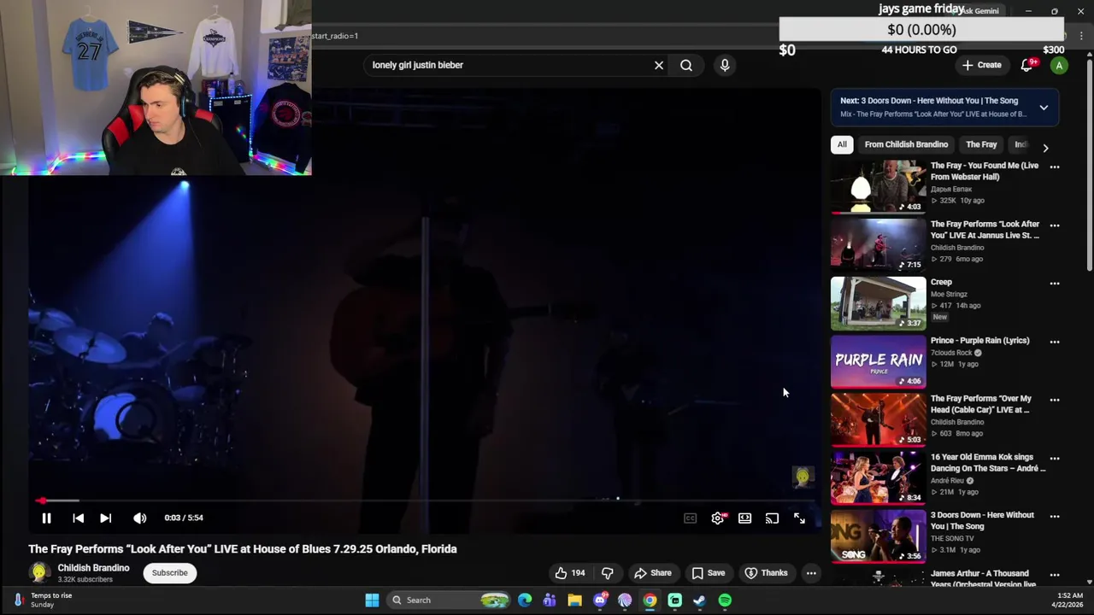Screen dimensions: 1094x615
Task: Open options for 3 Doors Down video
Action: [1055, 516]
